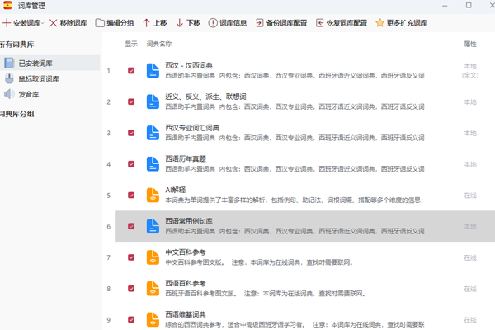Click 移除词库 to remove dictionary
Image resolution: width=495 pixels, height=330 pixels.
click(70, 23)
